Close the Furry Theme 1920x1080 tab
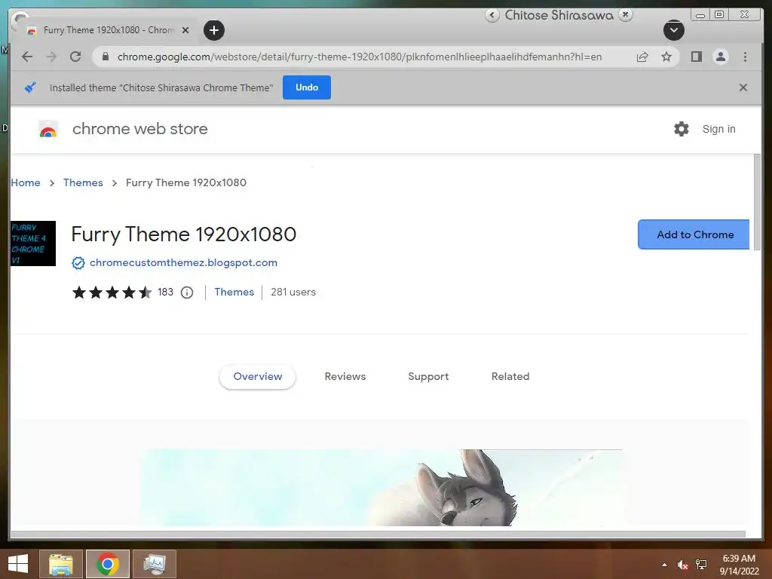Screen dimensions: 772x579 tap(185, 30)
